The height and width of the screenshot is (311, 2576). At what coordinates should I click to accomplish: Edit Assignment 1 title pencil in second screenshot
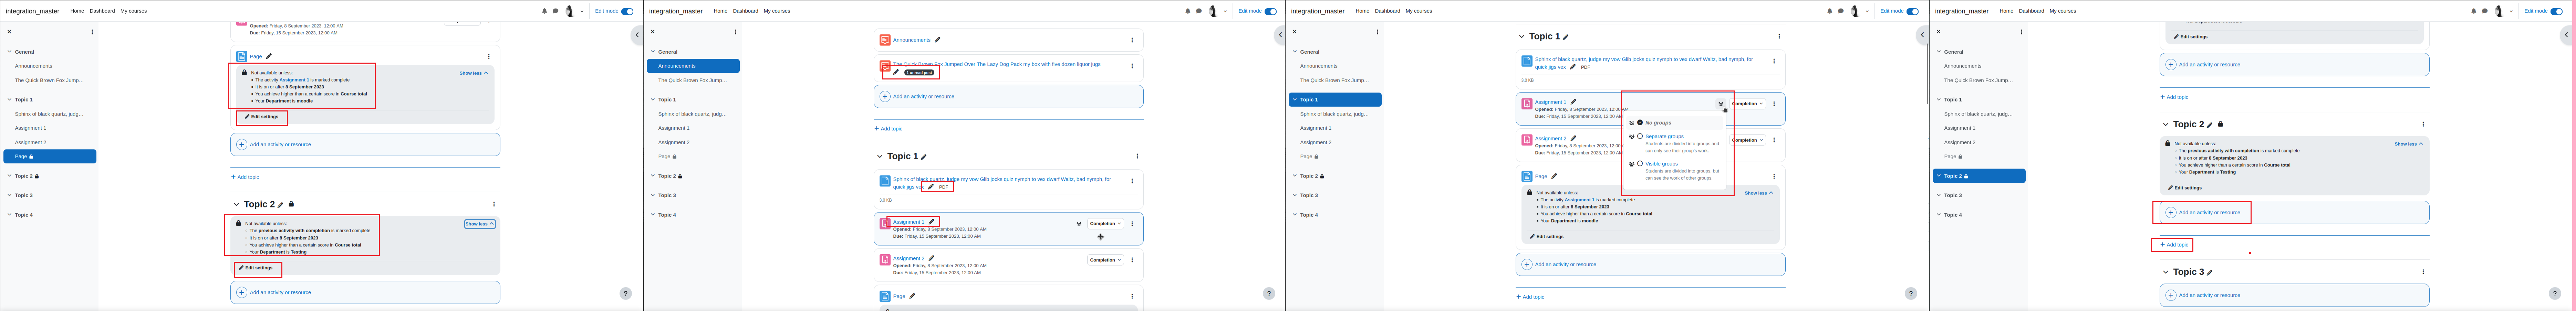tap(931, 222)
